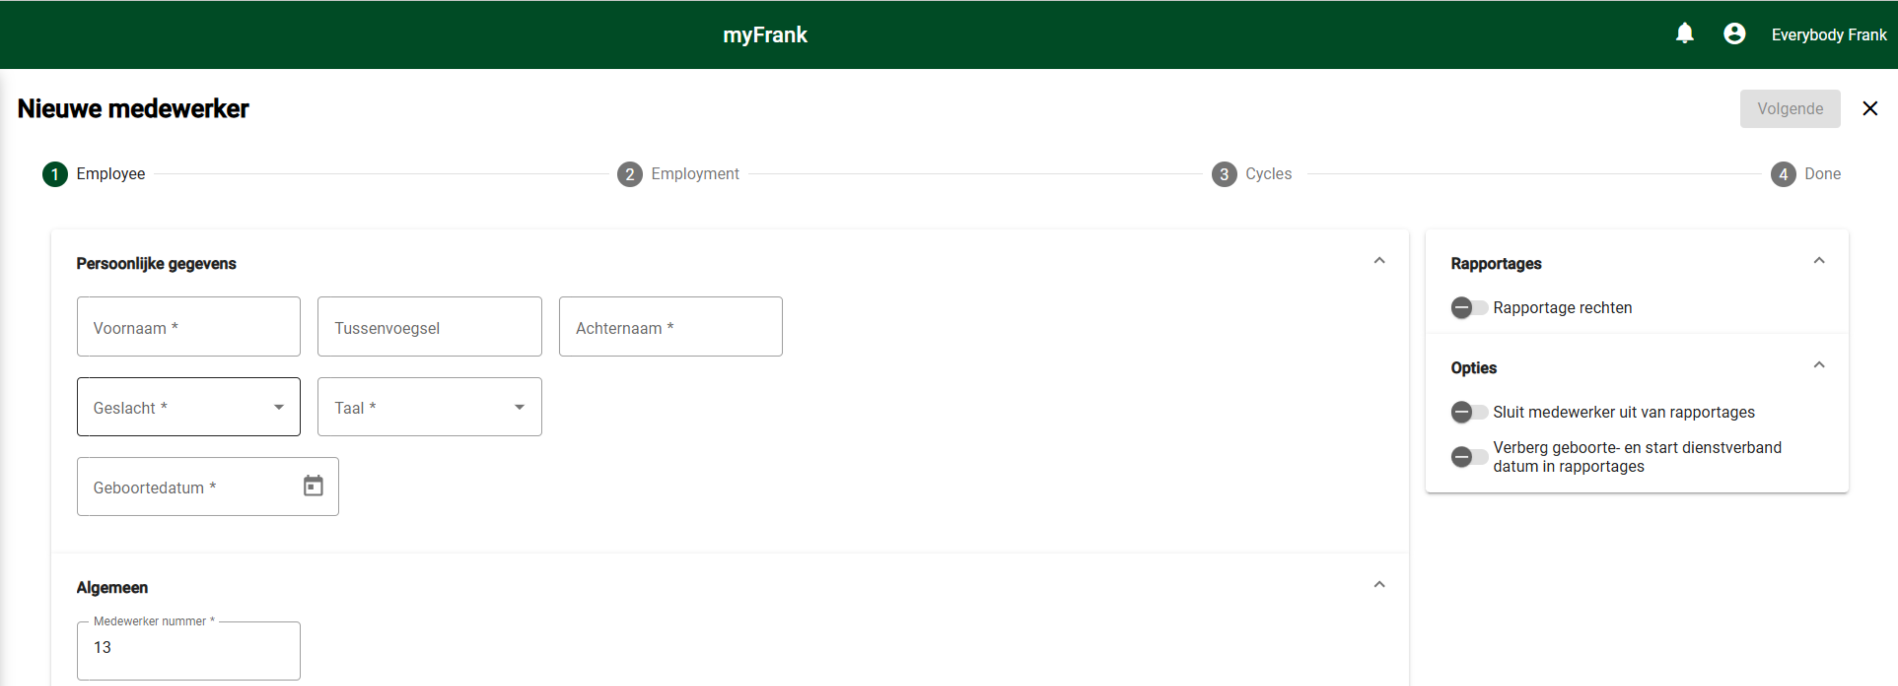
Task: Close the Nieuwe medewerker dialog
Action: point(1870,109)
